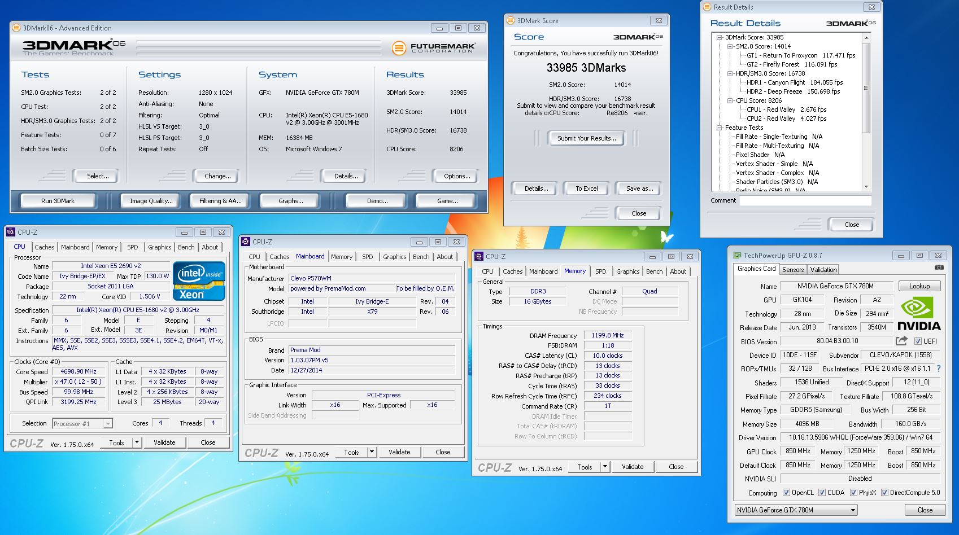
Task: Open the Graphics tab in the CPU-Z Memory window
Action: click(x=627, y=271)
